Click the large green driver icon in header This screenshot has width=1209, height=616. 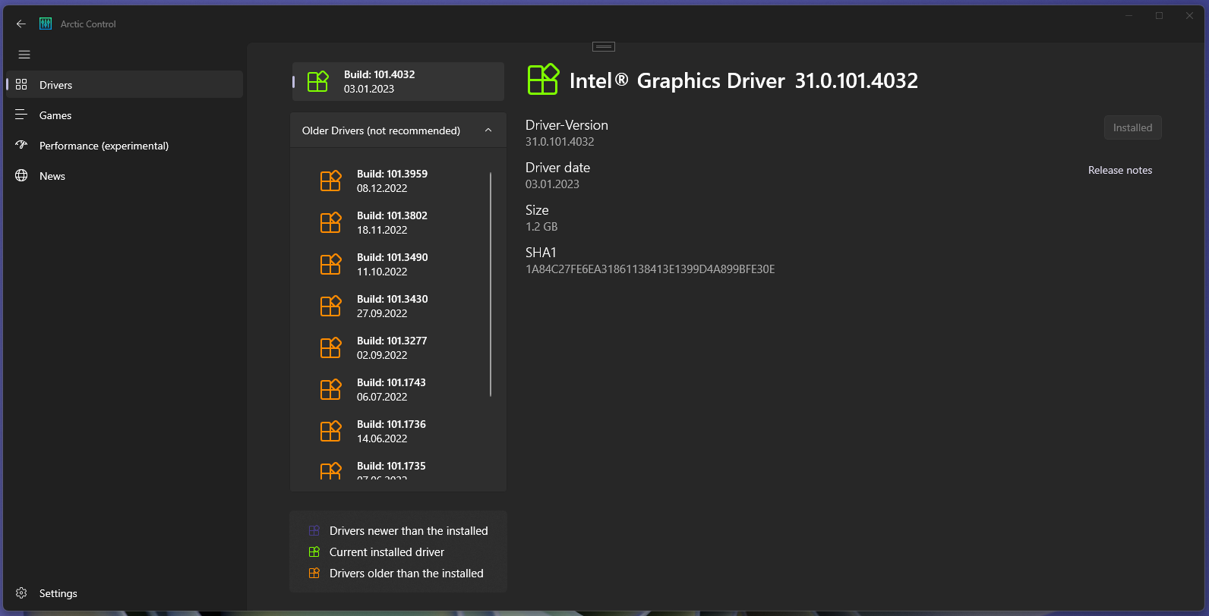click(543, 79)
